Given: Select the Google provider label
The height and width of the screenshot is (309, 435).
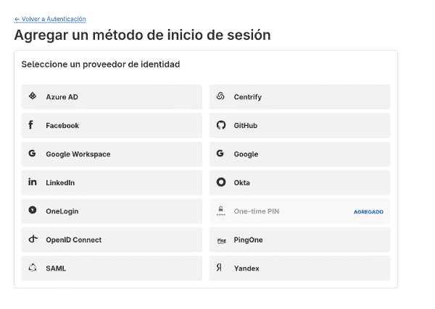Looking at the screenshot, I should tap(246, 154).
